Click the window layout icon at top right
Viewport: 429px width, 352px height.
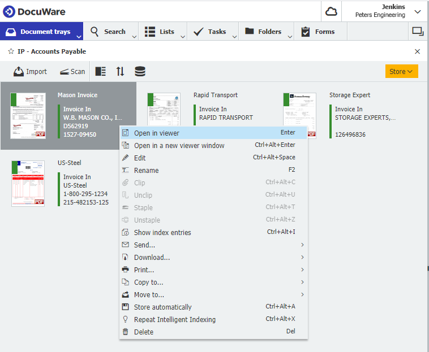click(x=418, y=32)
